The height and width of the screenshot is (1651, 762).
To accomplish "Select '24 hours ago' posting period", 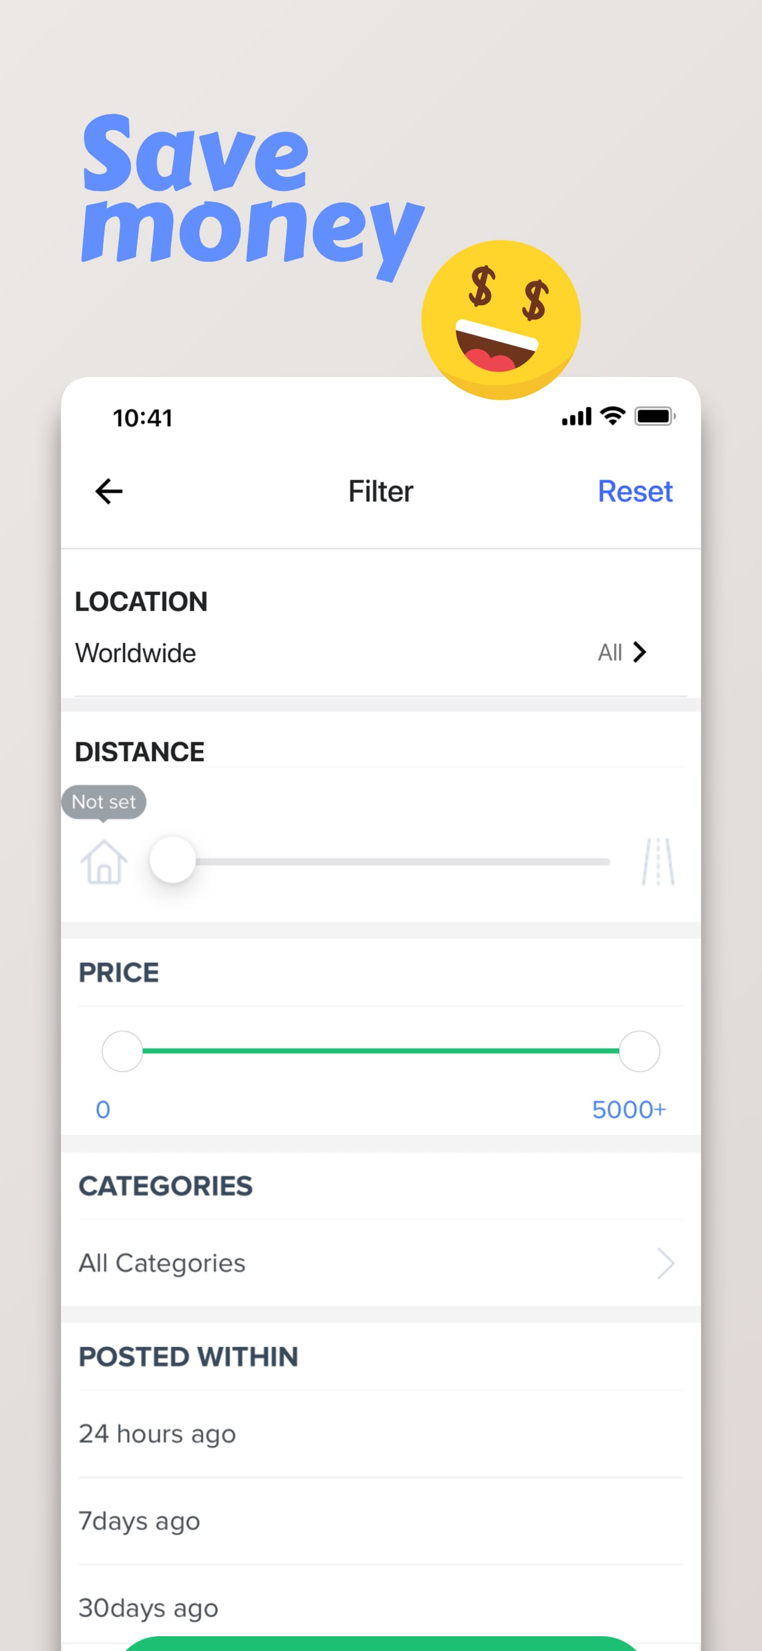I will [157, 1434].
